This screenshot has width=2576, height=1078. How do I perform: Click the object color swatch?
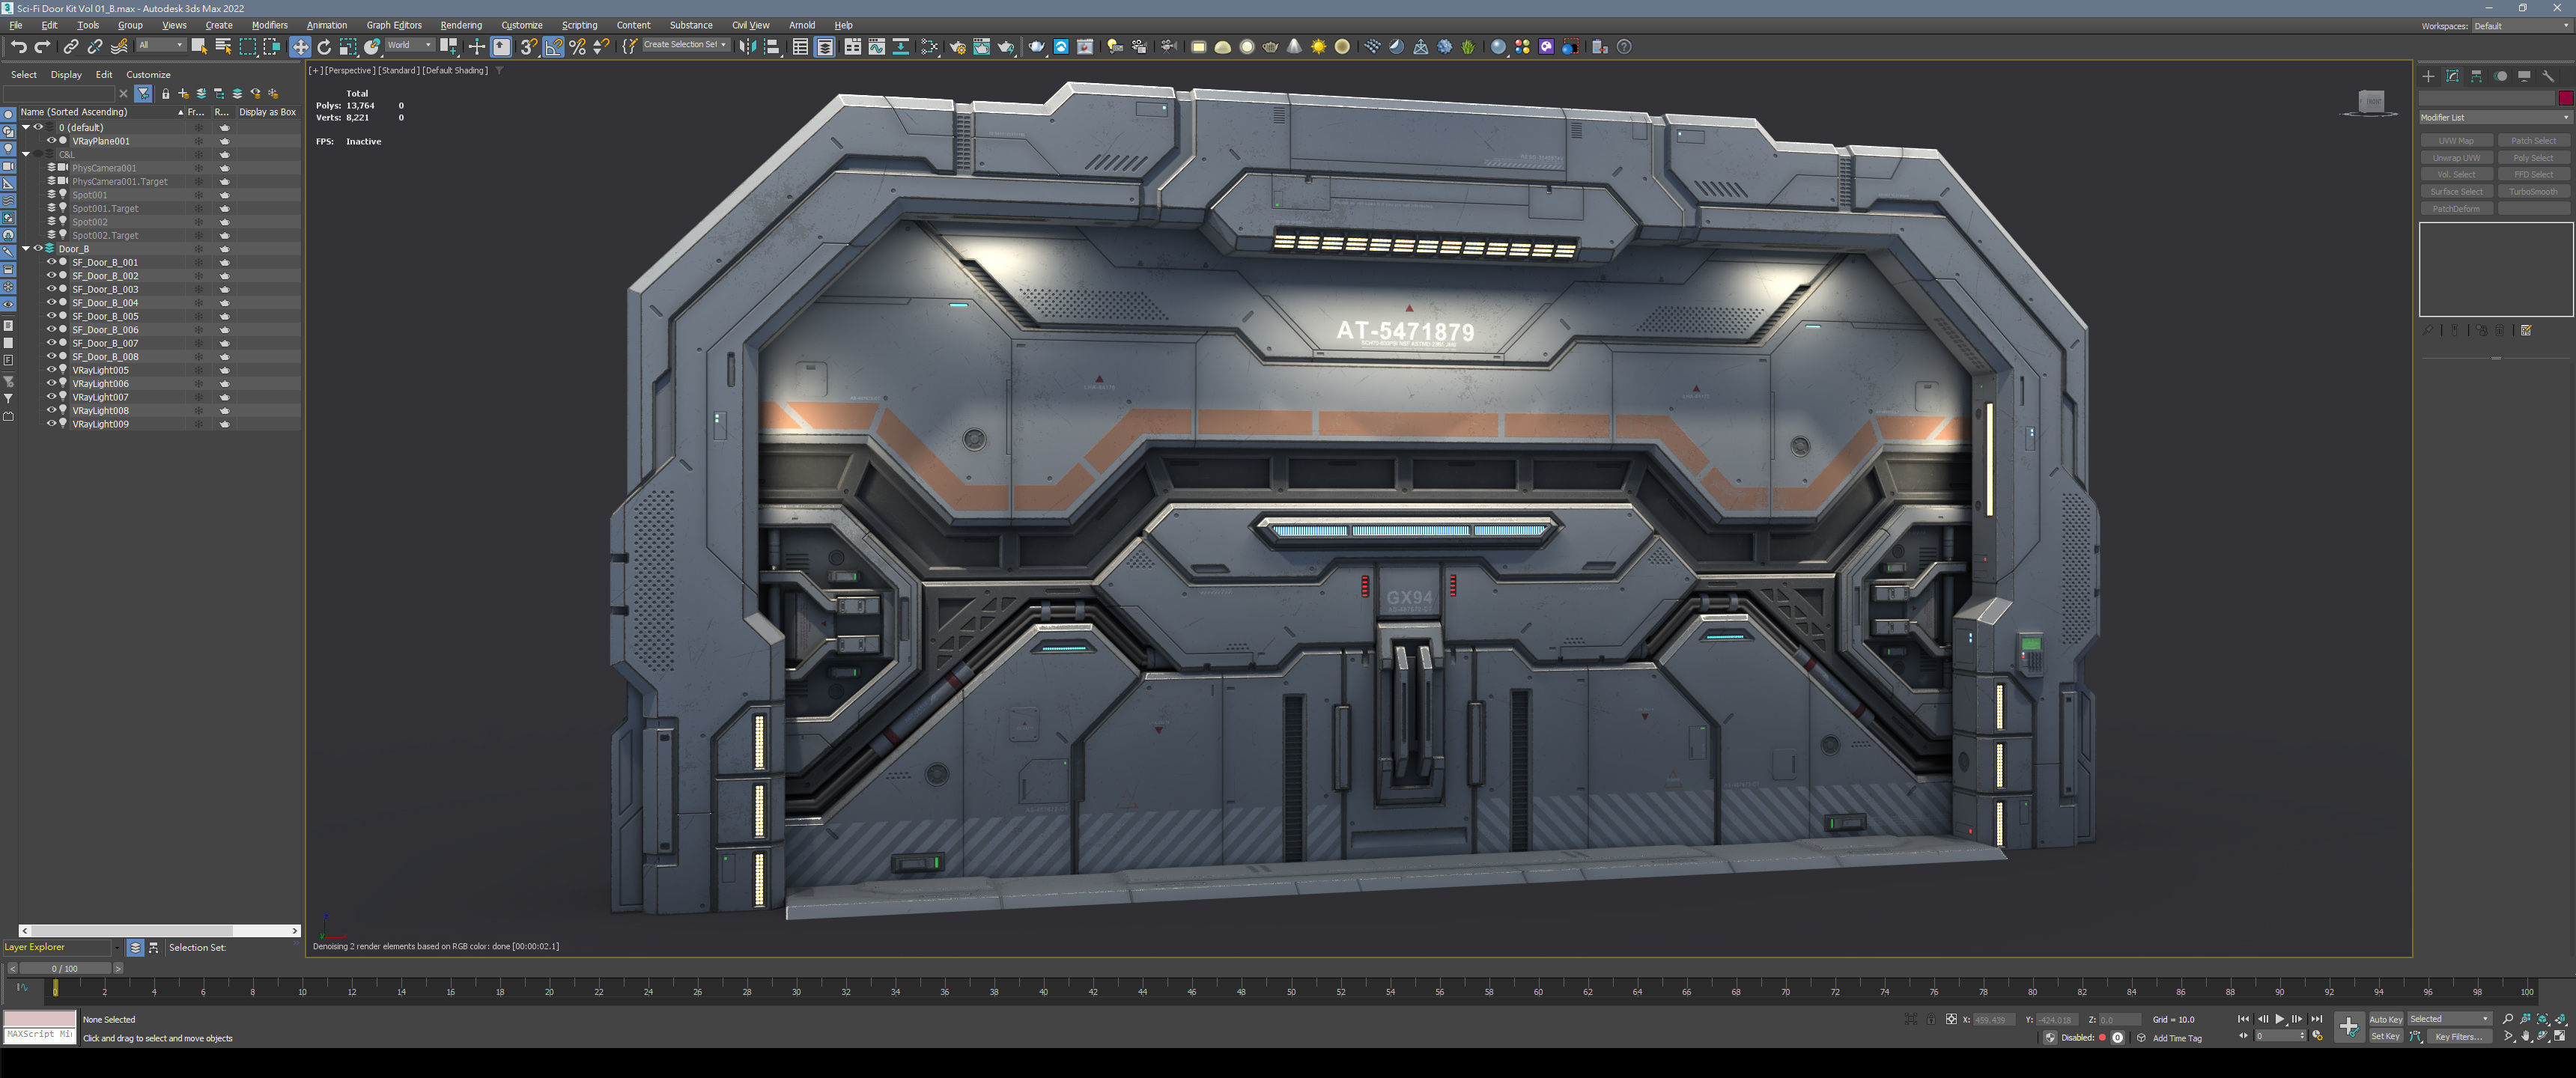(x=2565, y=98)
